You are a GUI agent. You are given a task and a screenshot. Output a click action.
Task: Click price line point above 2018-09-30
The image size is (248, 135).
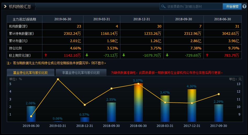click(x=111, y=88)
